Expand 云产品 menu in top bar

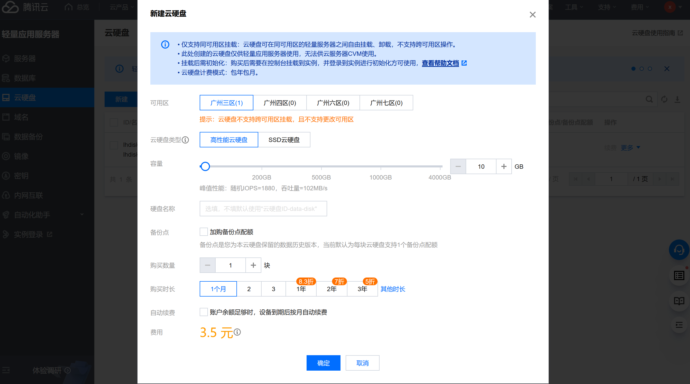[x=122, y=7]
